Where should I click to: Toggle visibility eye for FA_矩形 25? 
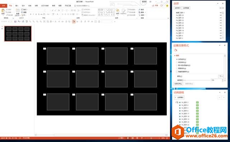pyautogui.click(x=221, y=15)
